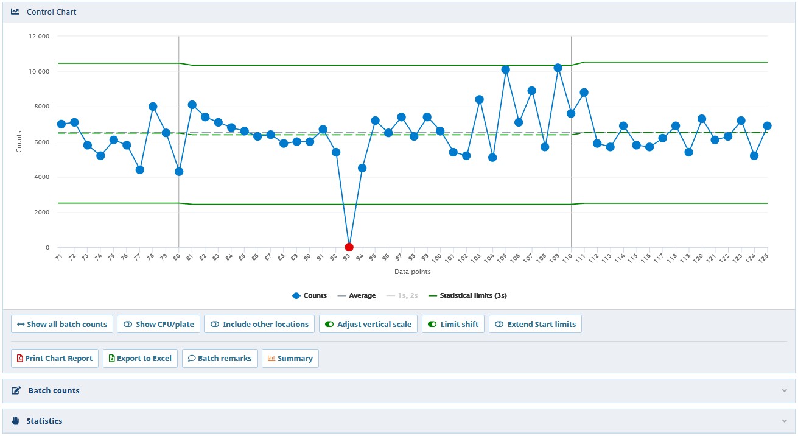
Task: Click the edit icon beside Batch counts
Action: (16, 391)
